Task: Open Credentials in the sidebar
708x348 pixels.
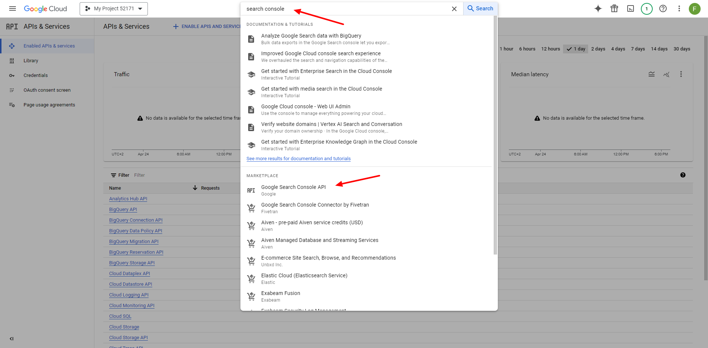Action: (x=47, y=75)
